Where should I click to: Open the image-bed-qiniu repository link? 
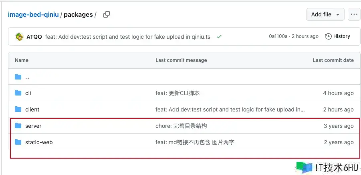click(x=33, y=15)
